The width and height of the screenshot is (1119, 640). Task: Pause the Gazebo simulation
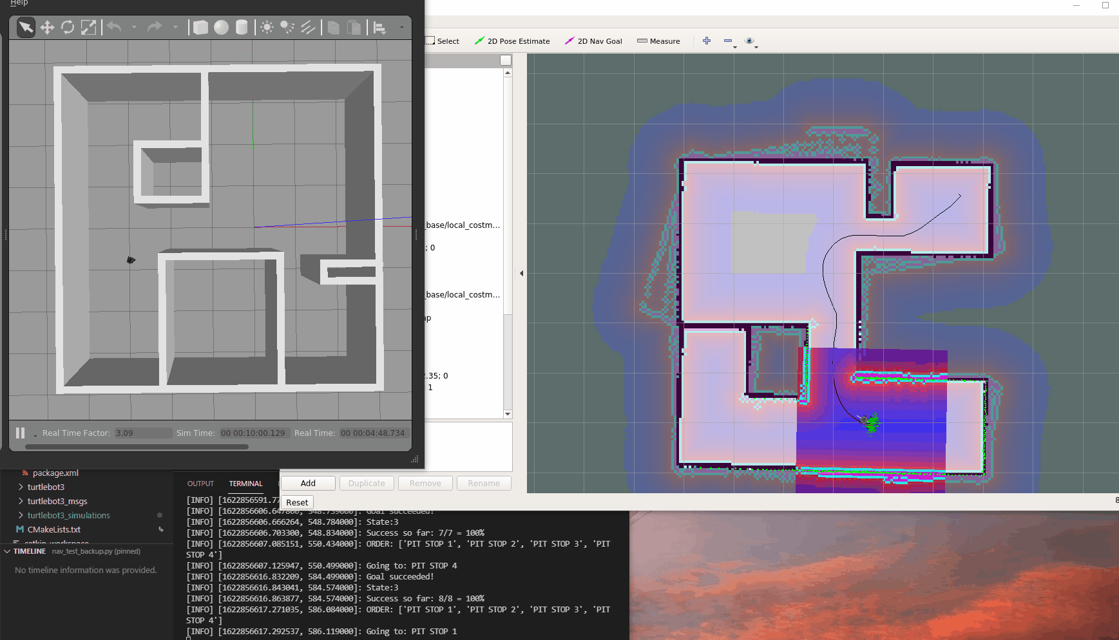click(x=20, y=433)
